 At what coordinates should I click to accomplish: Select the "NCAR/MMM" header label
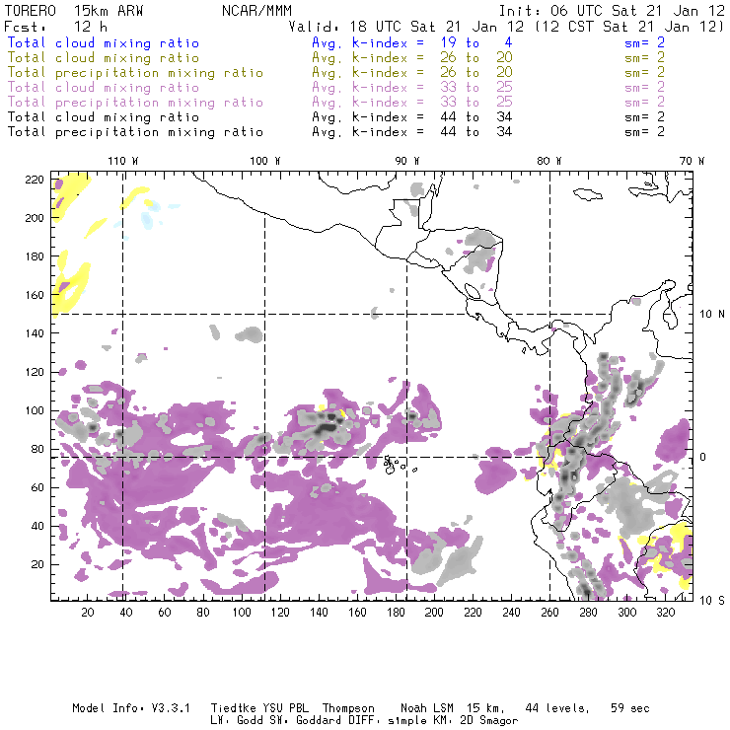pos(256,10)
